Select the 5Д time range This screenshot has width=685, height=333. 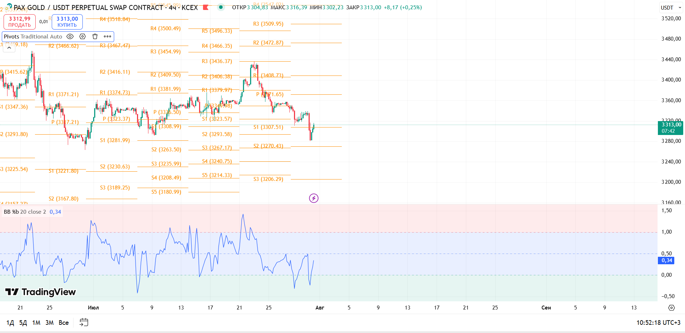click(x=23, y=323)
